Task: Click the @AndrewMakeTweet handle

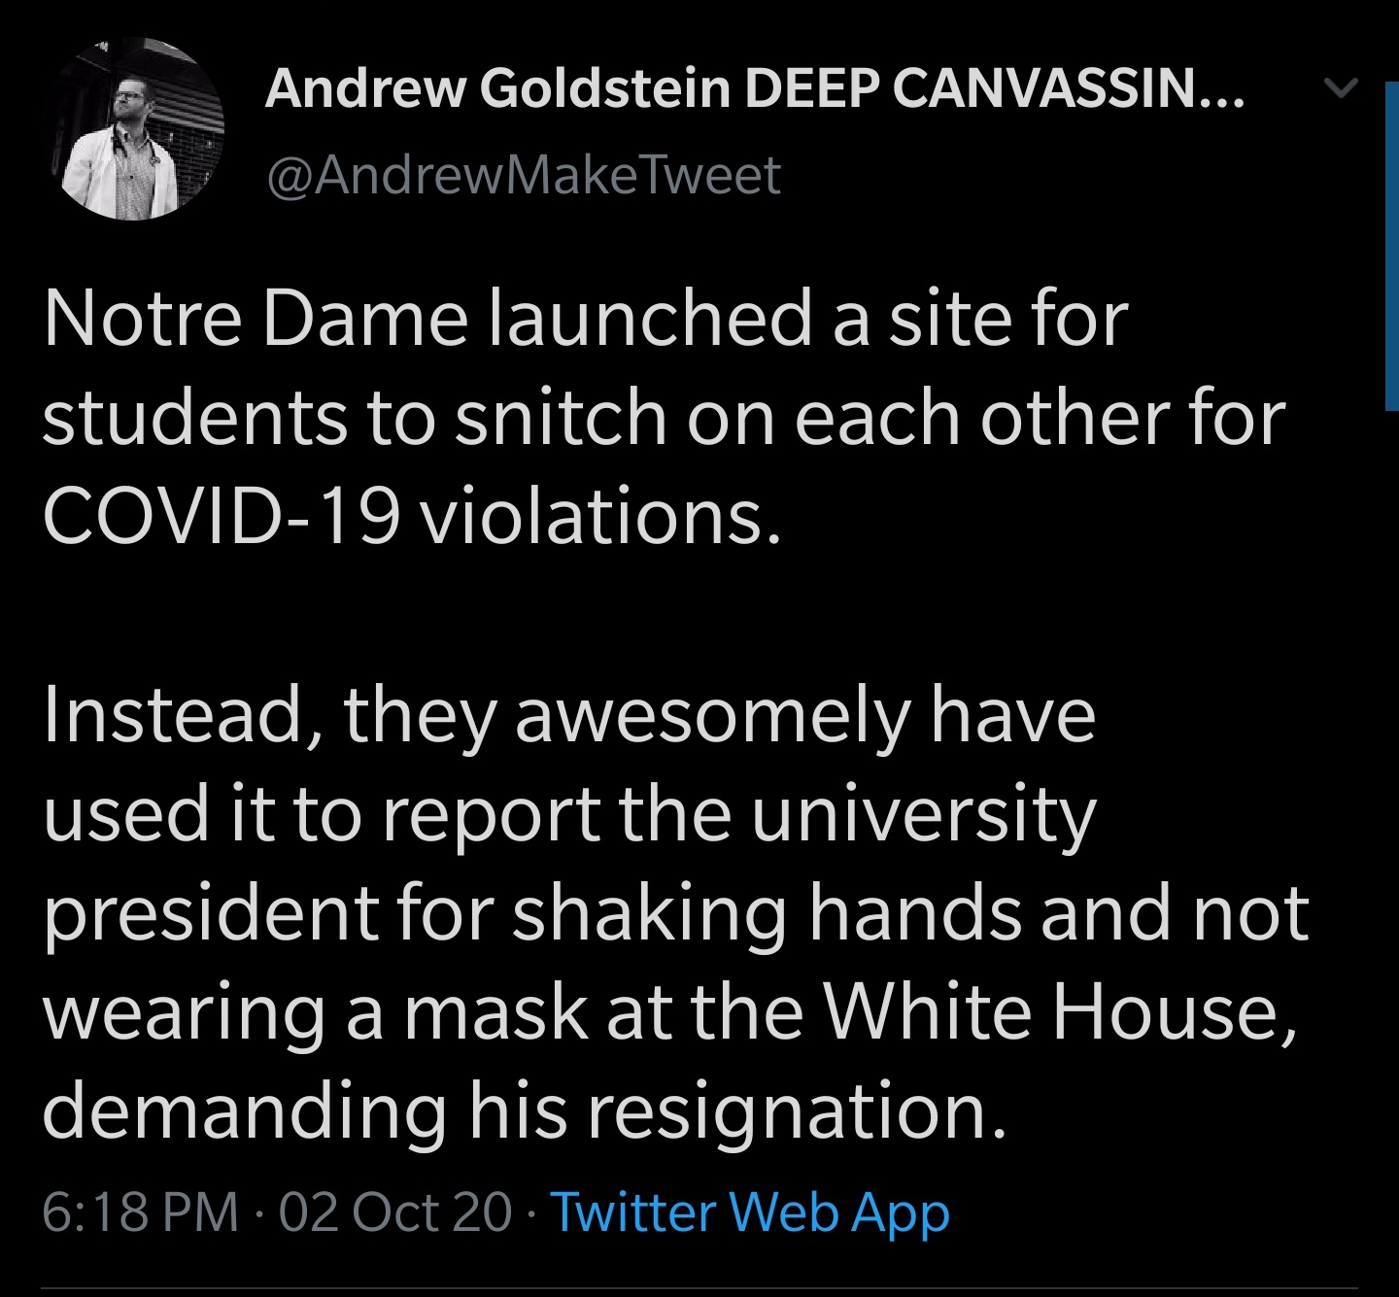Action: 523,175
